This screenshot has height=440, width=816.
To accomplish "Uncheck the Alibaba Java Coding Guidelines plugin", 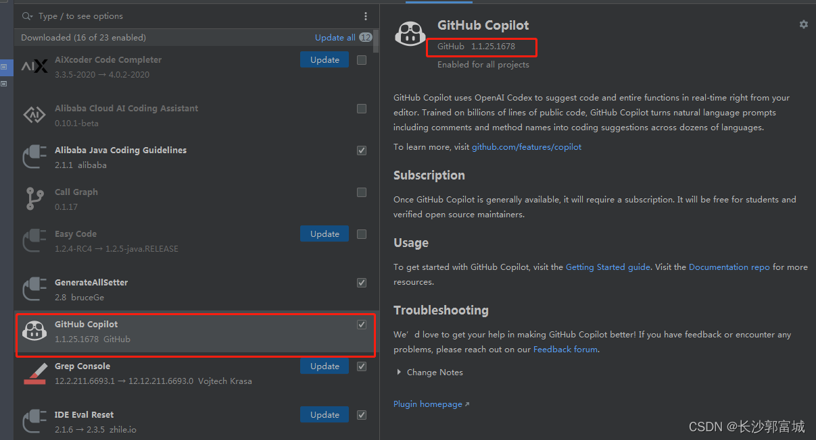I will pos(361,150).
